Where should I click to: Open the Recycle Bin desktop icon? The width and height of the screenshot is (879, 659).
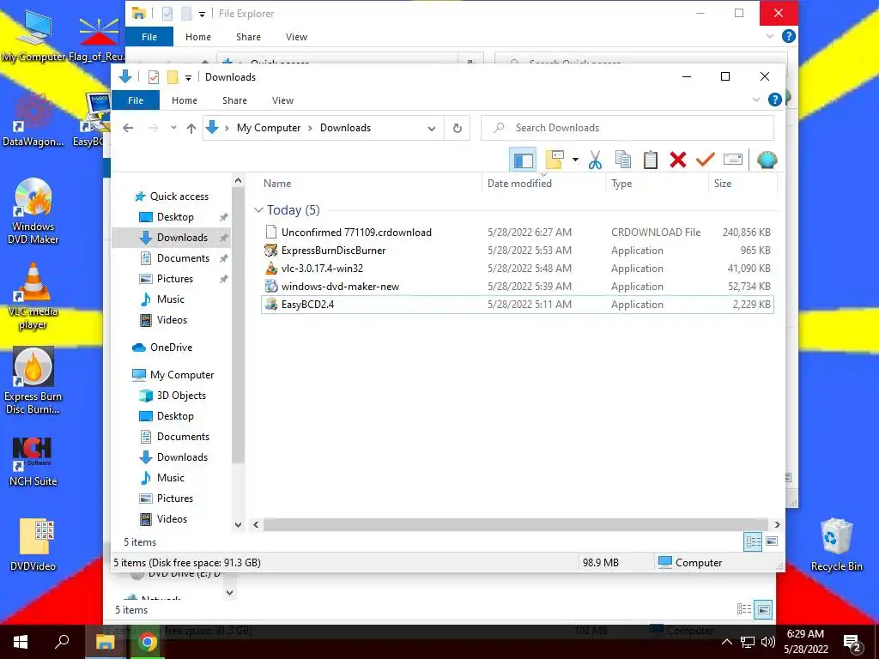click(x=836, y=544)
